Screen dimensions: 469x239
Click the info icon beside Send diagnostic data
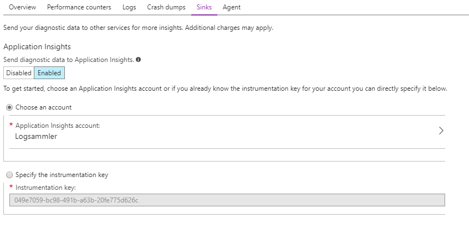pos(138,60)
